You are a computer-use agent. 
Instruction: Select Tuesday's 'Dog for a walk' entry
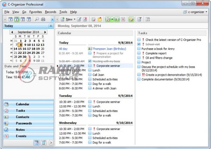(102, 116)
